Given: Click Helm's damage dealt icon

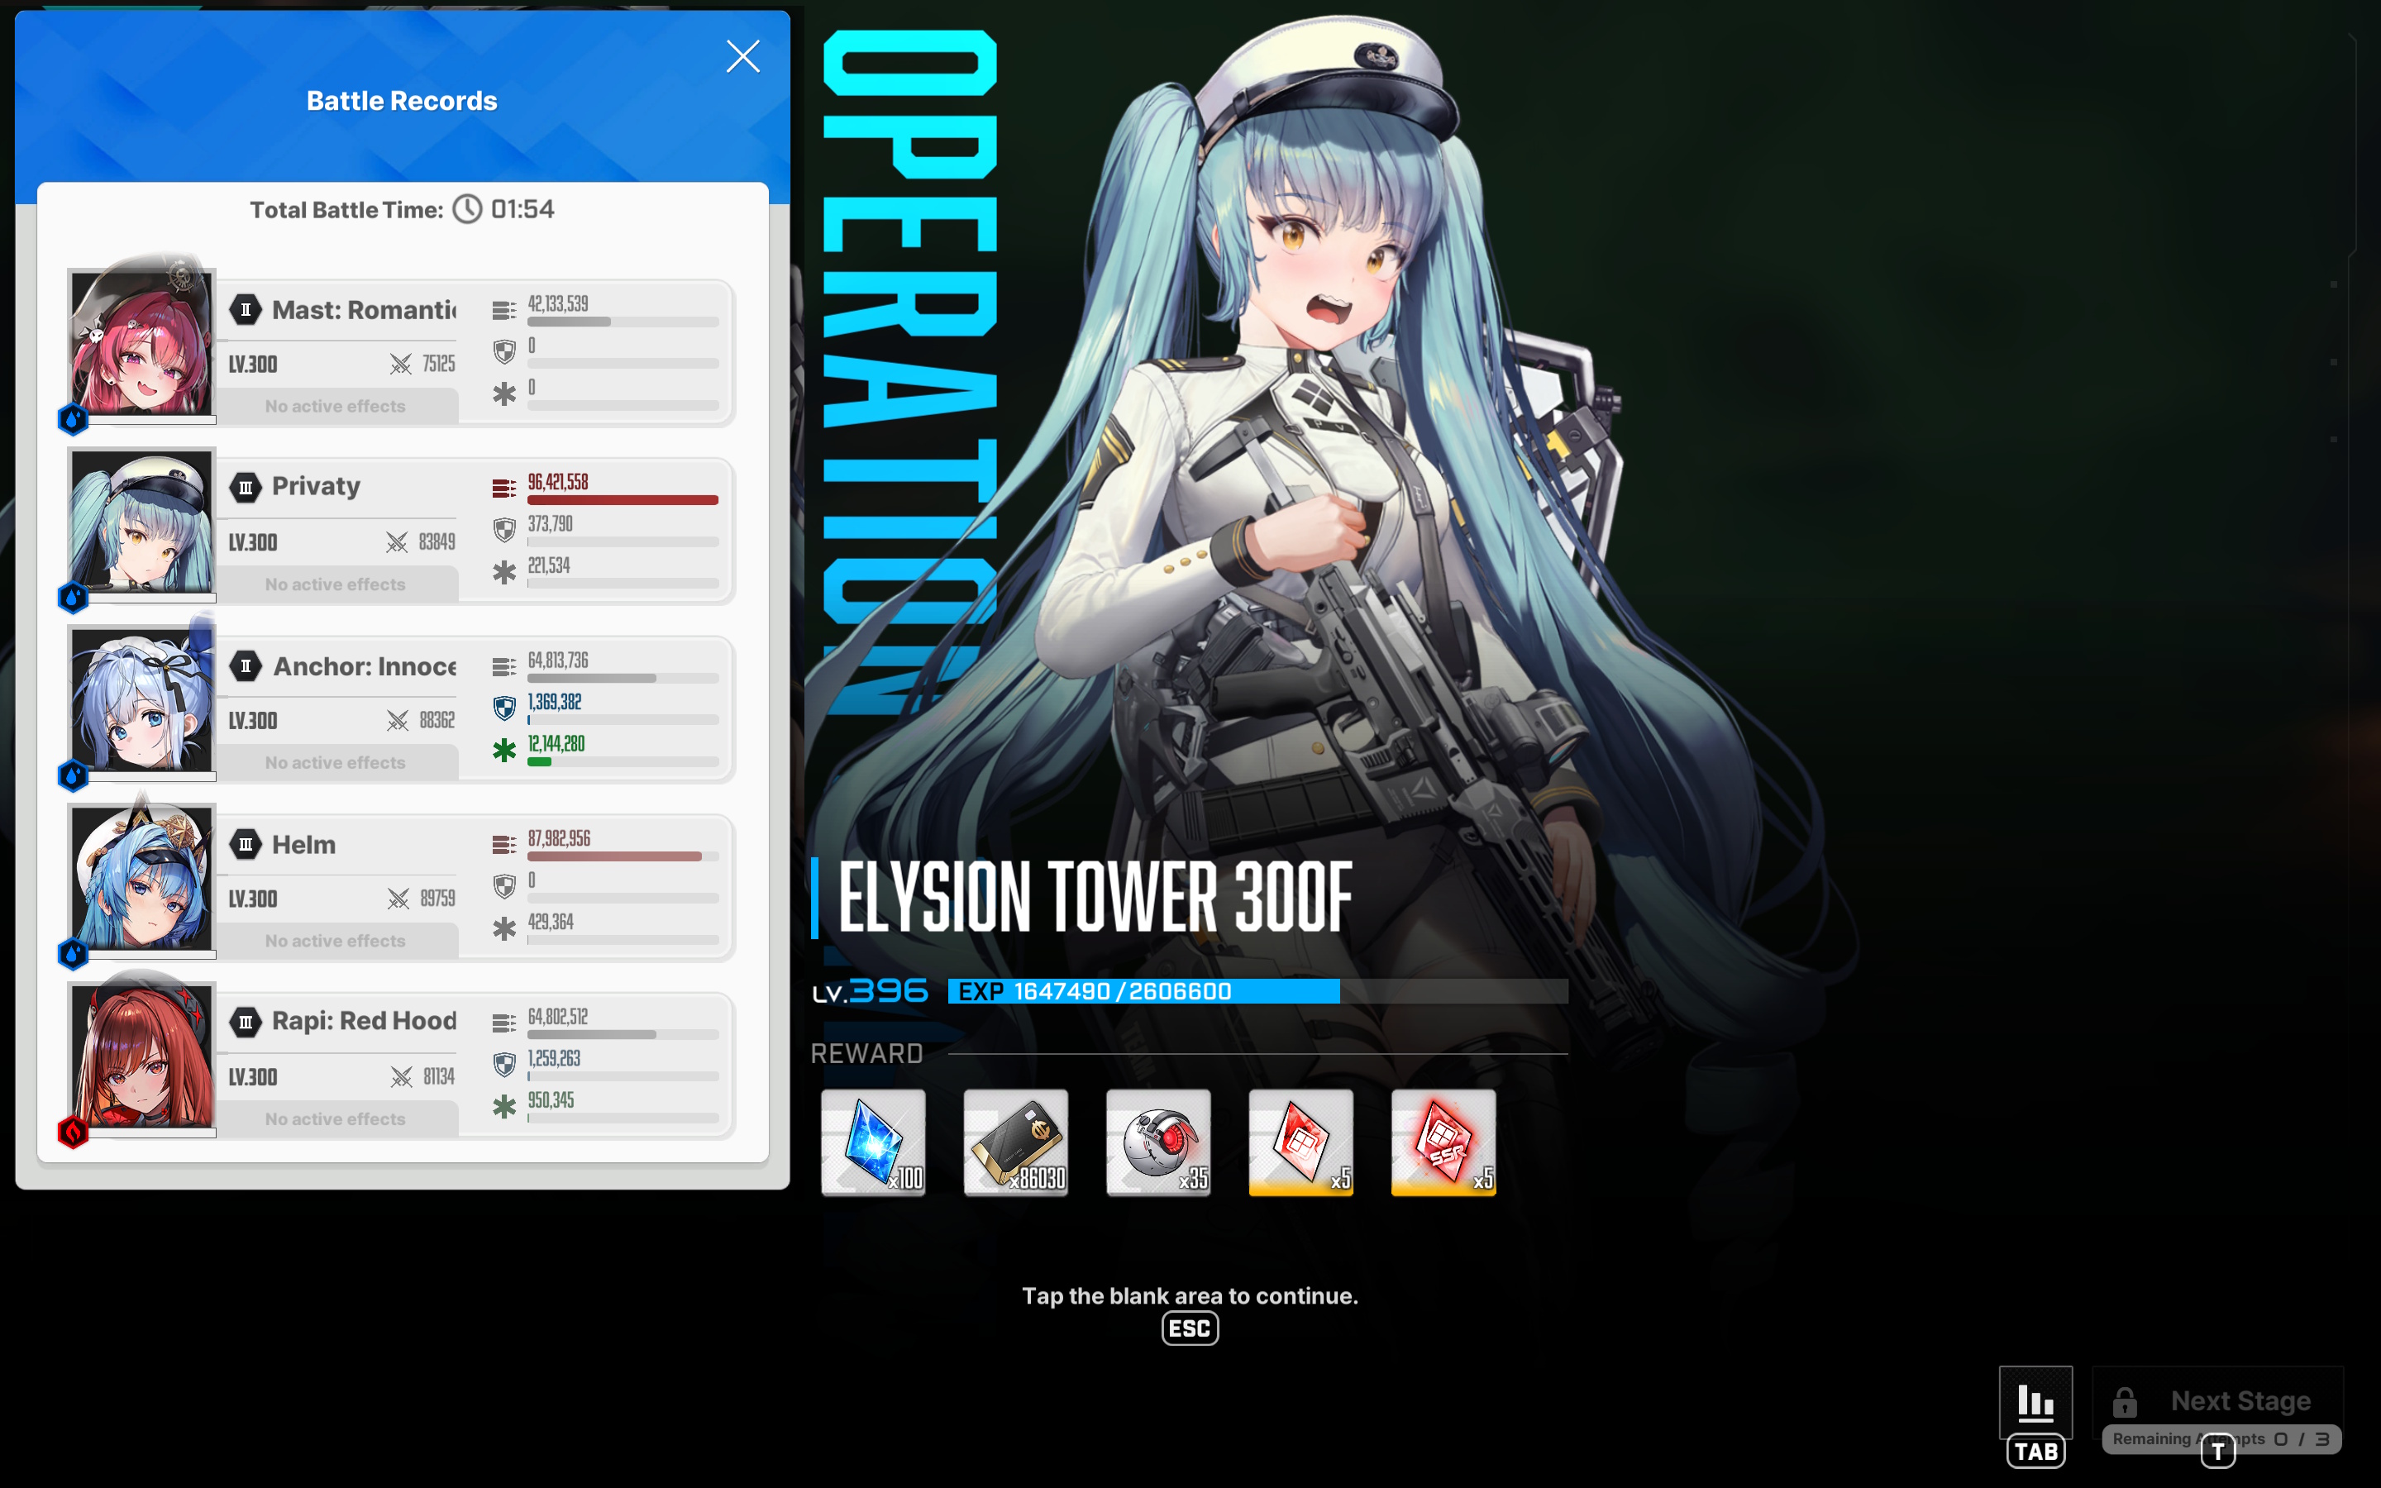Looking at the screenshot, I should coord(503,844).
